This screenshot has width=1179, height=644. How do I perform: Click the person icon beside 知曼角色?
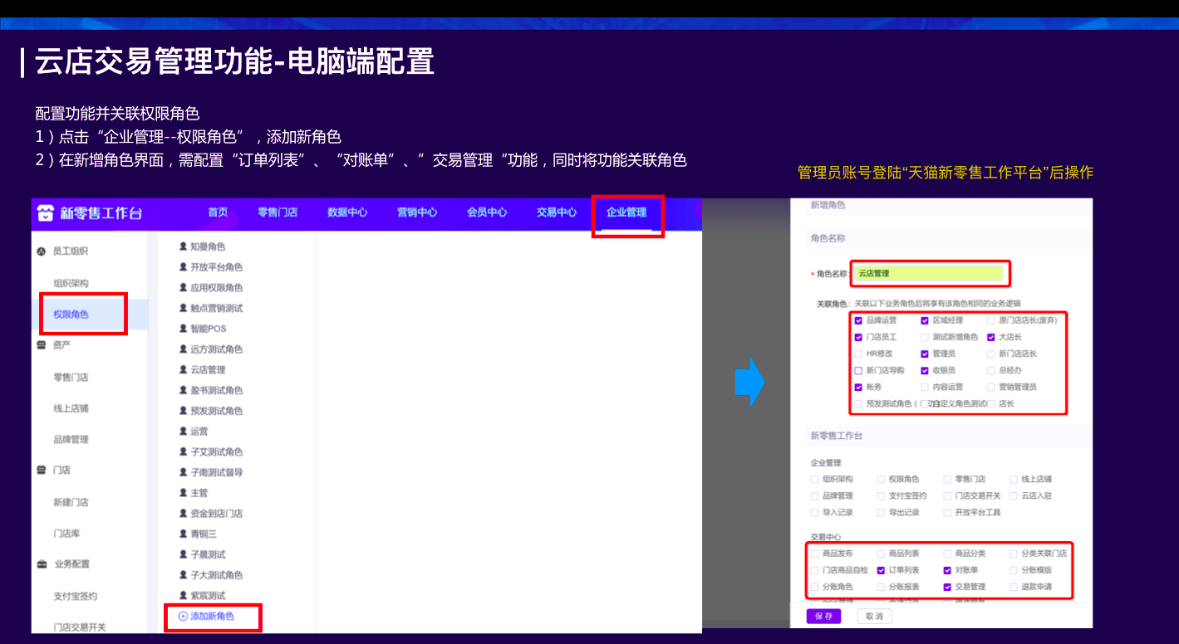click(184, 246)
